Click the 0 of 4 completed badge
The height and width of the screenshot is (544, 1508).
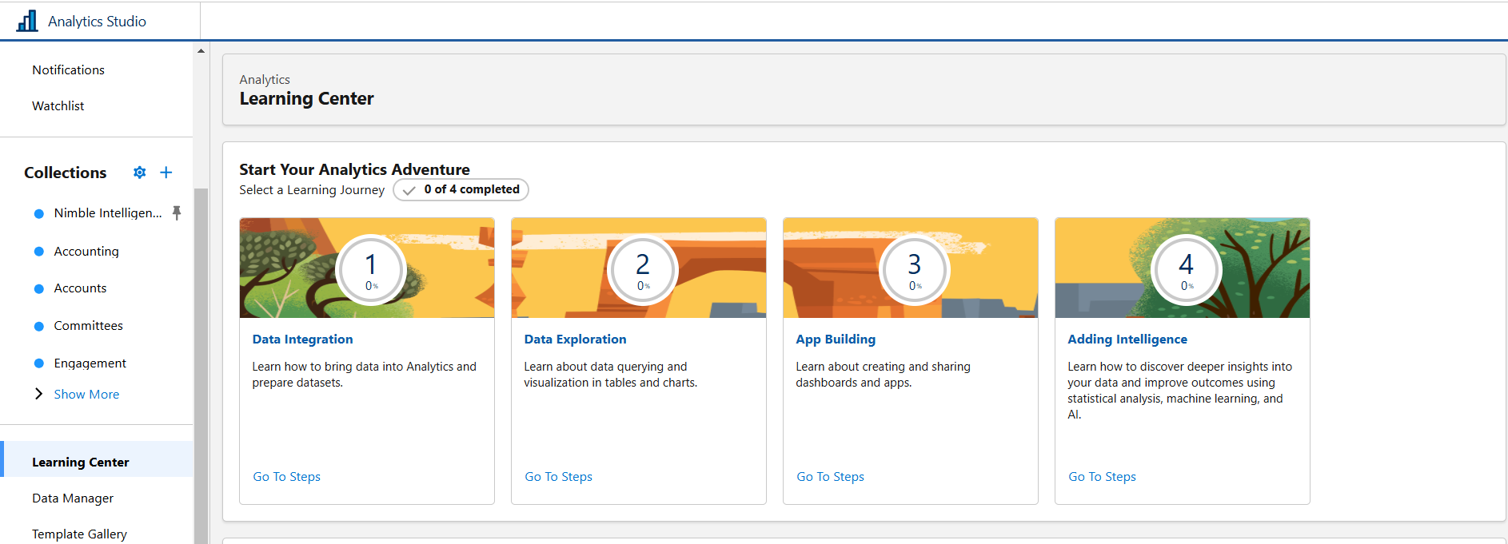click(x=461, y=190)
